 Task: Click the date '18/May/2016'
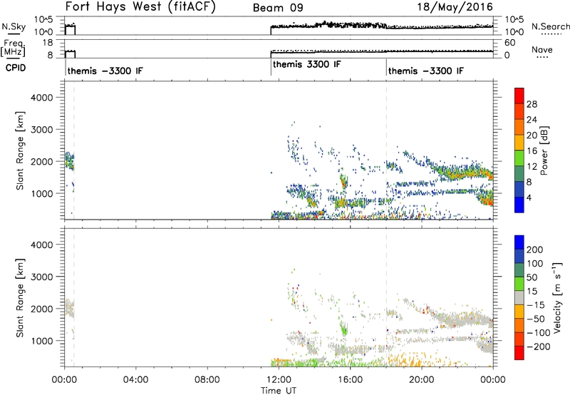point(455,6)
